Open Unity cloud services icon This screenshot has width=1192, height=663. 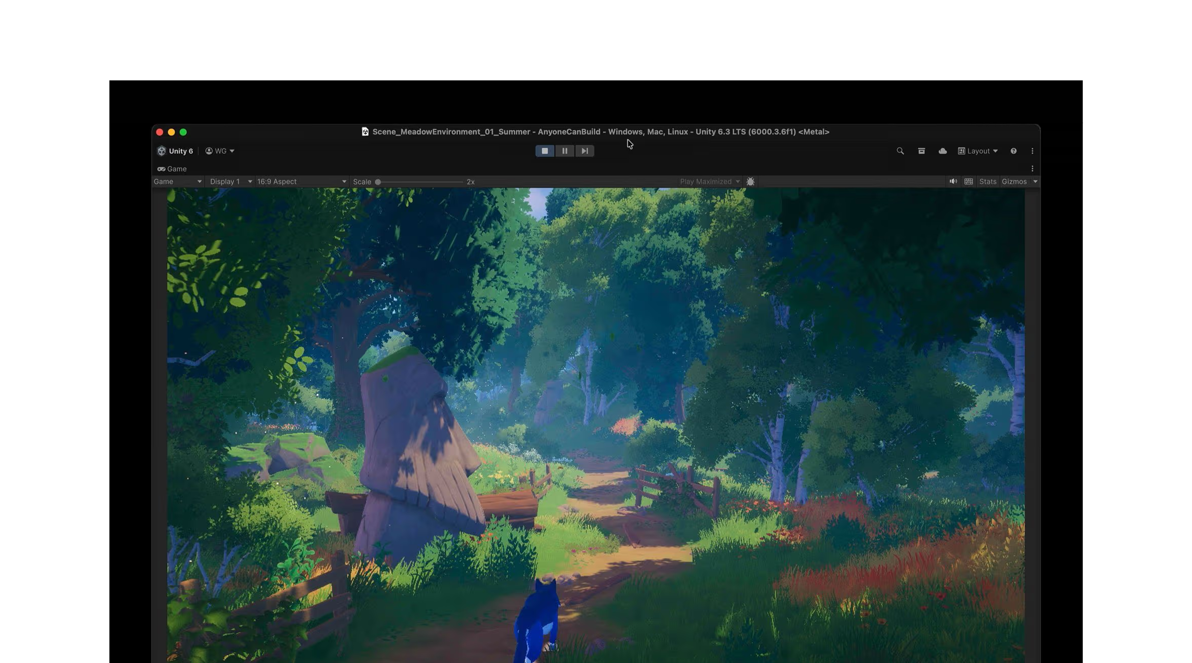click(x=943, y=151)
